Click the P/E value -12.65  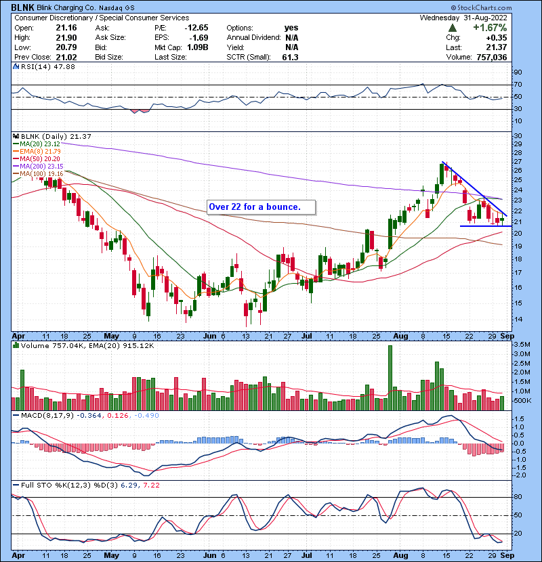pyautogui.click(x=196, y=28)
